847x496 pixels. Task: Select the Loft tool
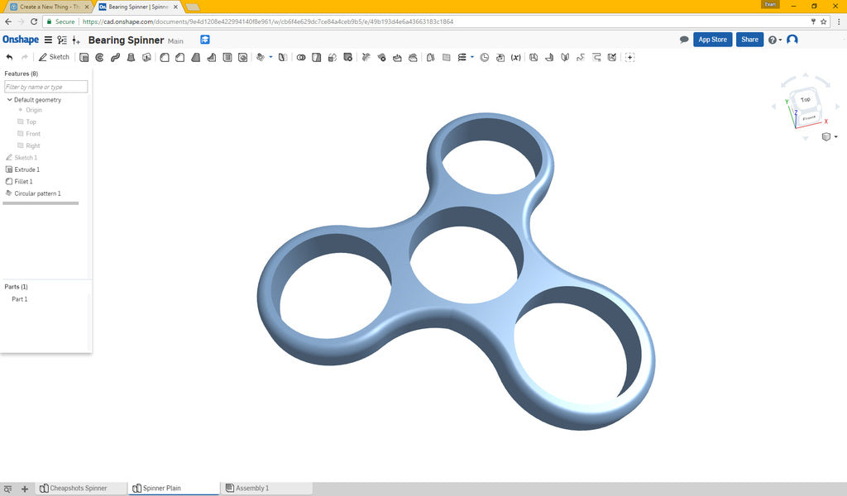(131, 57)
